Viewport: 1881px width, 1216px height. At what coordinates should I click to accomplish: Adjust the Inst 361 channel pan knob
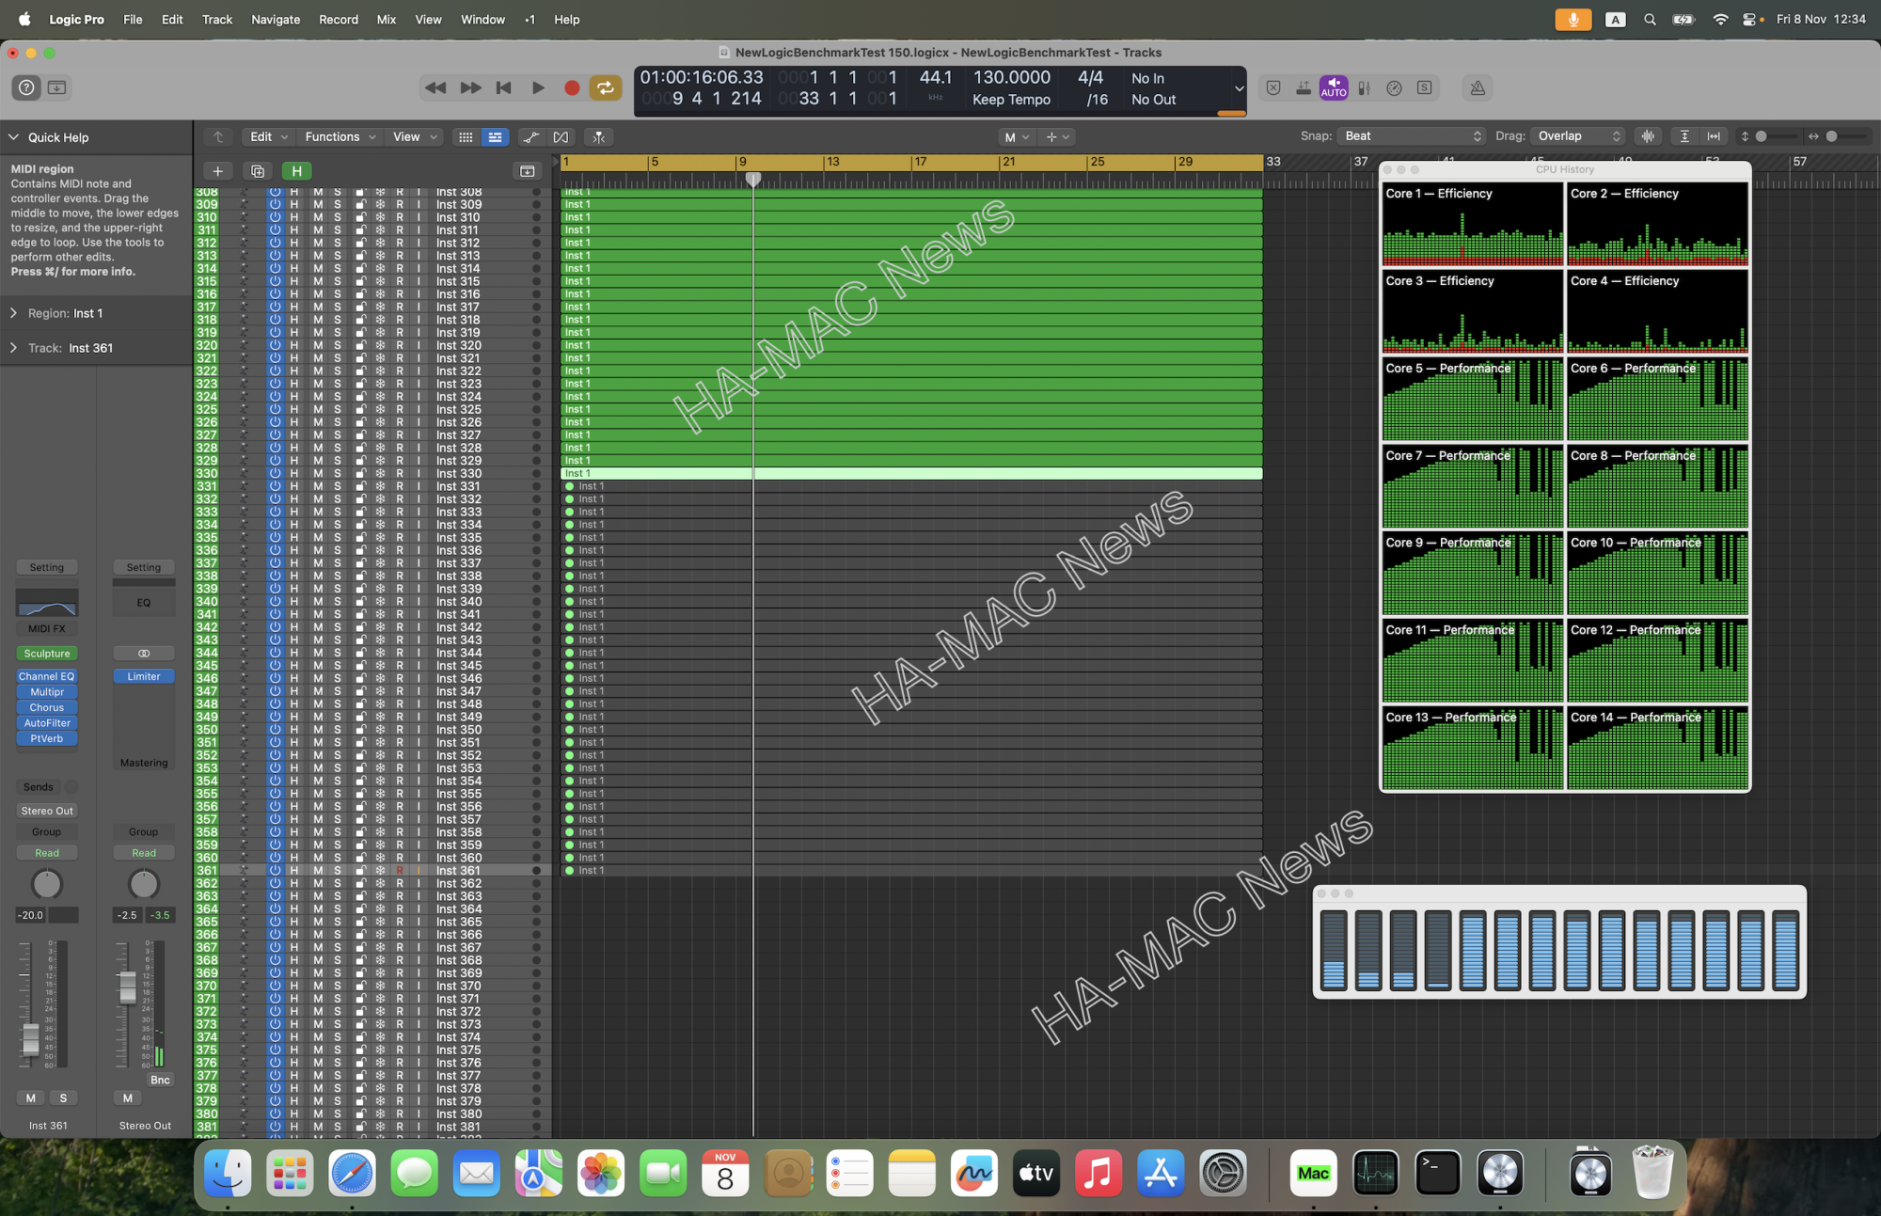[x=47, y=884]
